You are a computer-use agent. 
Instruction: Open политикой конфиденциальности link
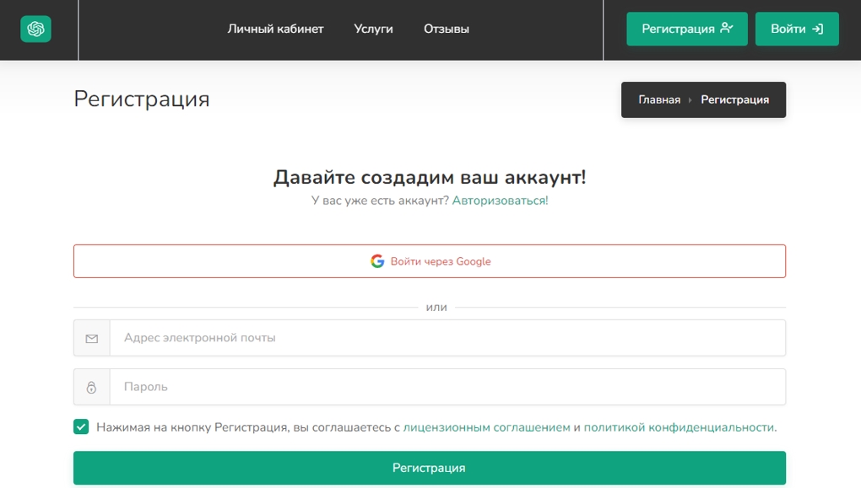680,427
